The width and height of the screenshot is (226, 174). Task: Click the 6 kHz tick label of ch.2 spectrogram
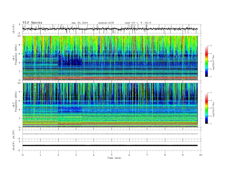click(x=20, y=101)
